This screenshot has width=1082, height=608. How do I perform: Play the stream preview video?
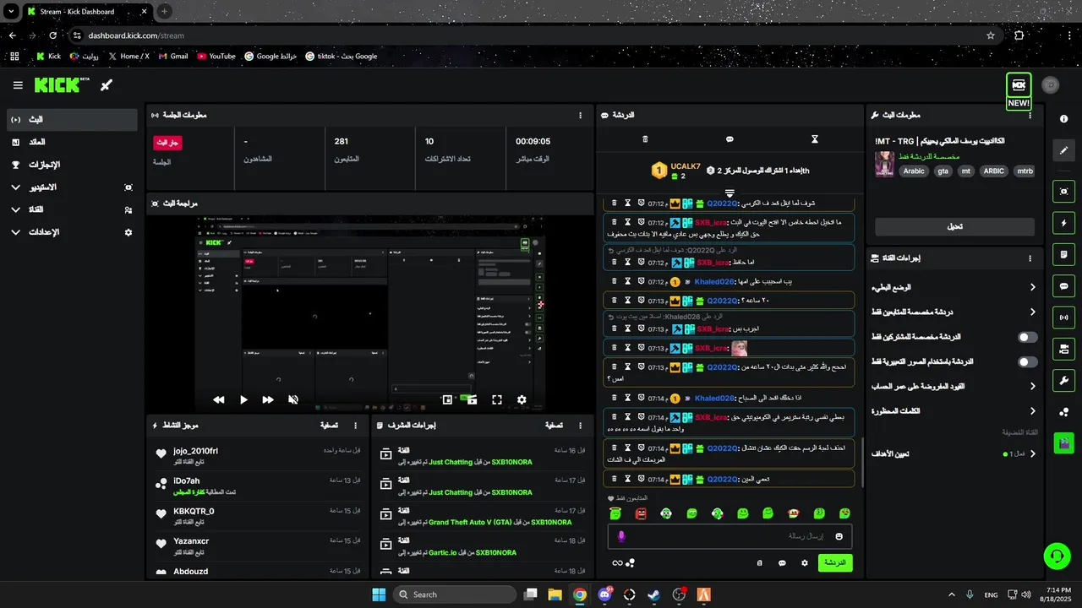tap(243, 400)
